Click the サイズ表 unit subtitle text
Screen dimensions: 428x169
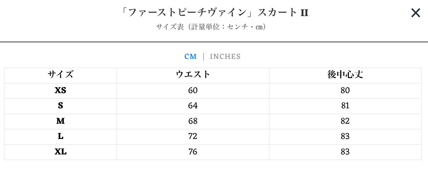coord(211,27)
